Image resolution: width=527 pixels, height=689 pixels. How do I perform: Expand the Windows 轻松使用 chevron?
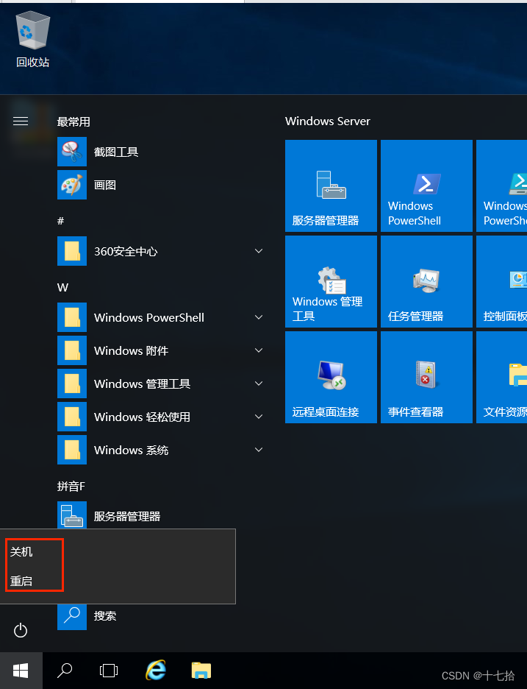[259, 417]
